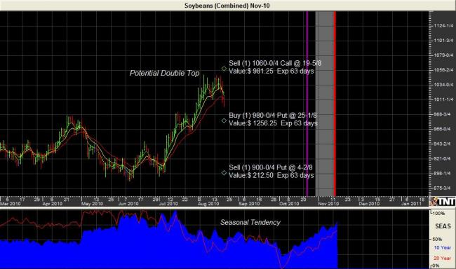
Task: Click the 'May 2010' date axis label
Action: pyautogui.click(x=92, y=204)
